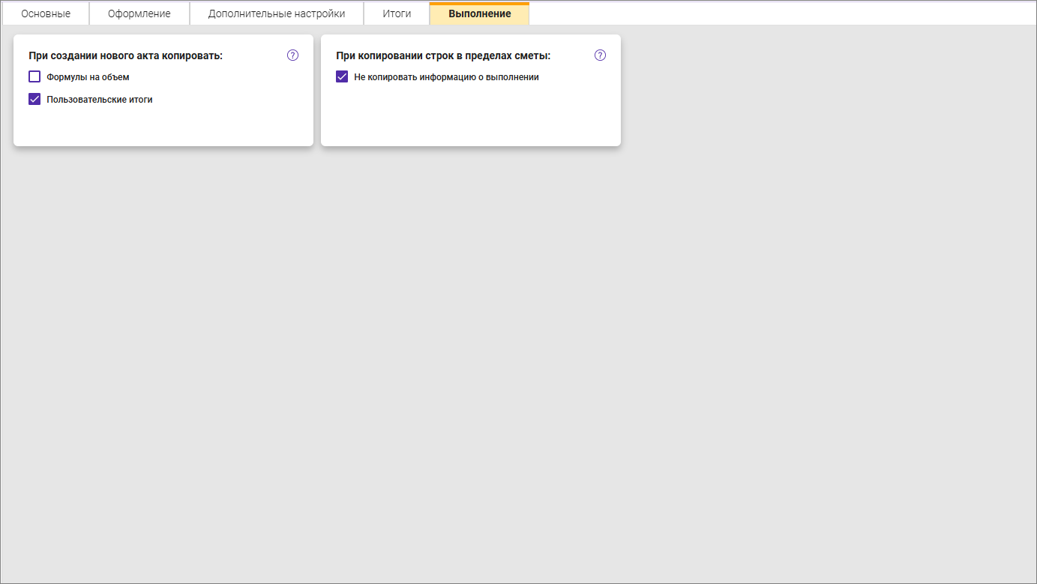Select the Итоги tab

(397, 13)
